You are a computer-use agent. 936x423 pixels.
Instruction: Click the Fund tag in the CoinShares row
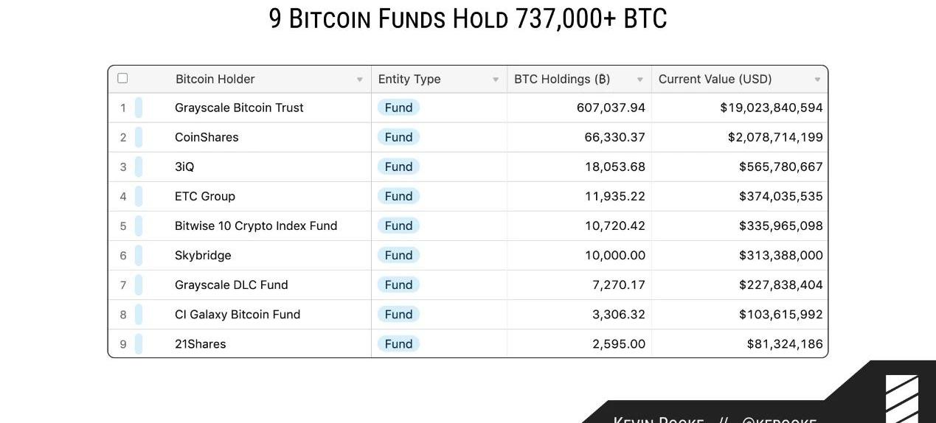tap(398, 137)
